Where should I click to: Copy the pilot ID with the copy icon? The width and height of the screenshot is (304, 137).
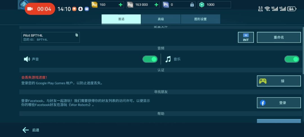point(77,35)
